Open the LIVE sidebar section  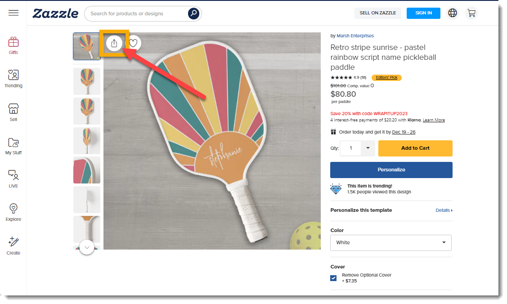[x=13, y=179]
